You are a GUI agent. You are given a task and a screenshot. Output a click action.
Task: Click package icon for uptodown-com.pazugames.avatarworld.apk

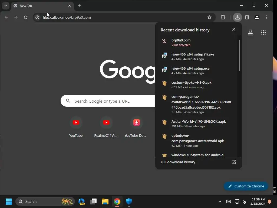click(164, 136)
